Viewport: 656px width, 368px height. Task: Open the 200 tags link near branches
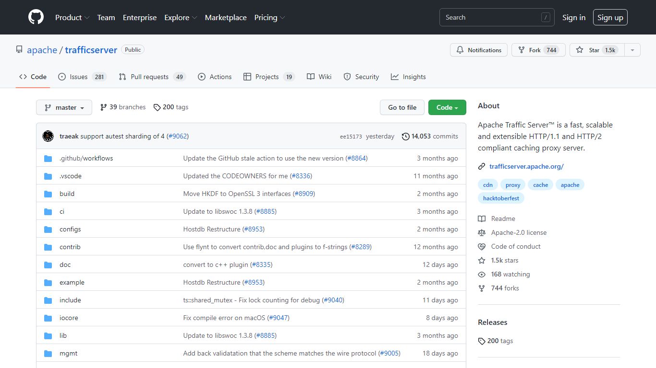171,107
